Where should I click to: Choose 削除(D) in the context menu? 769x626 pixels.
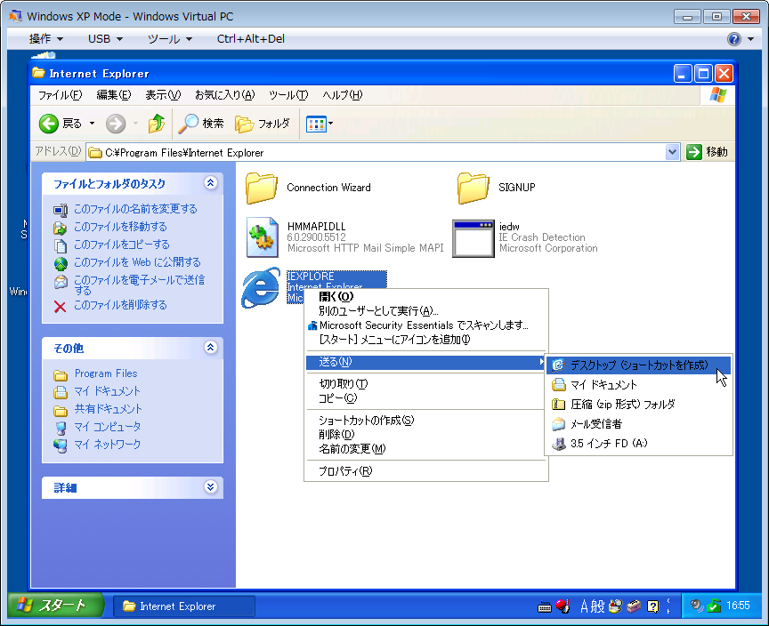coord(425,435)
